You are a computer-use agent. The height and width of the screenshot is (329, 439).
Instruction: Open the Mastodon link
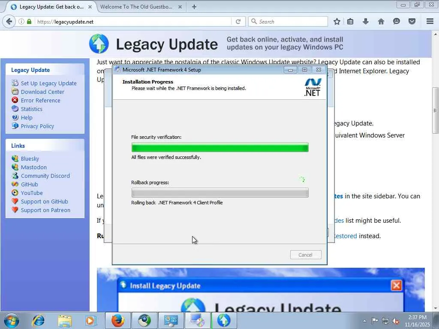click(x=34, y=167)
